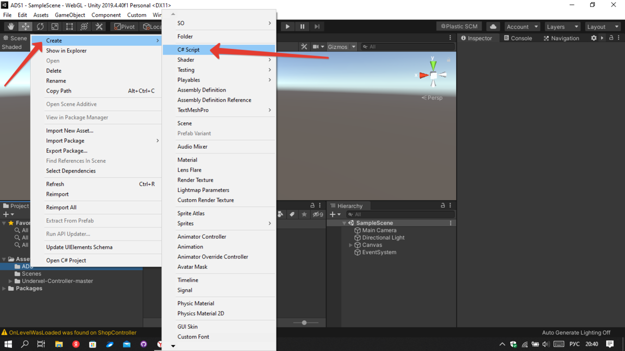The image size is (625, 351).
Task: Select the Move tool
Action: point(26,27)
